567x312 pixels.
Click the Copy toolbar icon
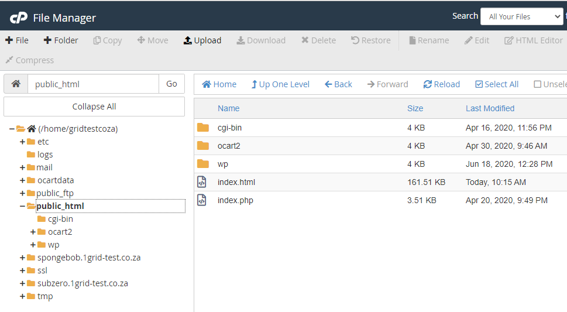[x=97, y=40]
